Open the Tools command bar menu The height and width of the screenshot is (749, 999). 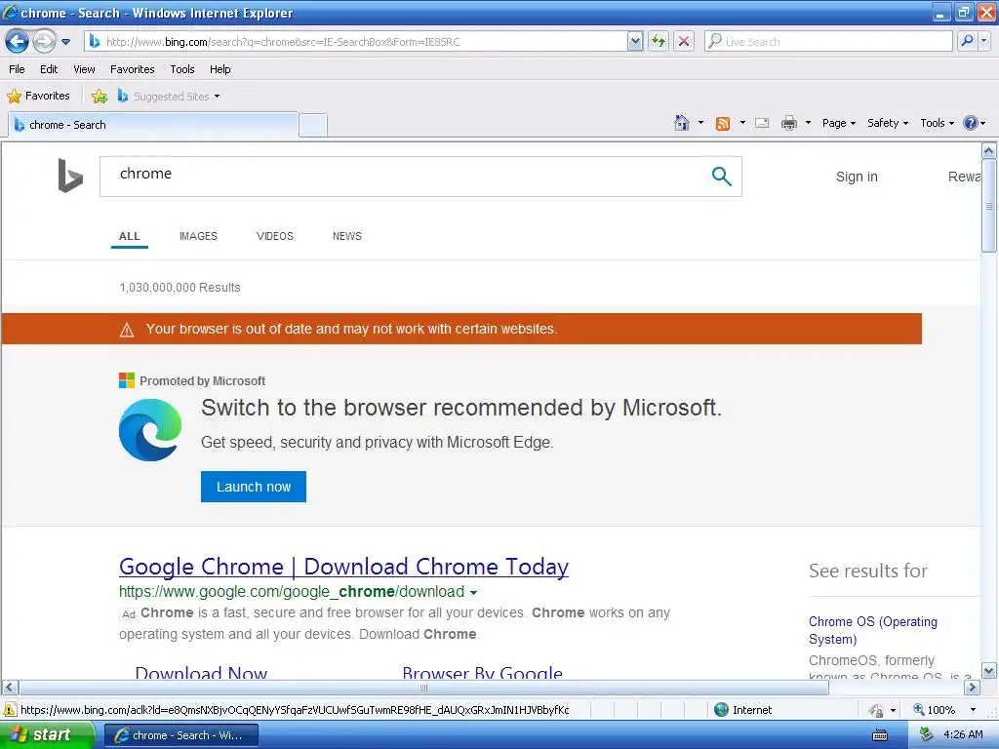(x=938, y=123)
